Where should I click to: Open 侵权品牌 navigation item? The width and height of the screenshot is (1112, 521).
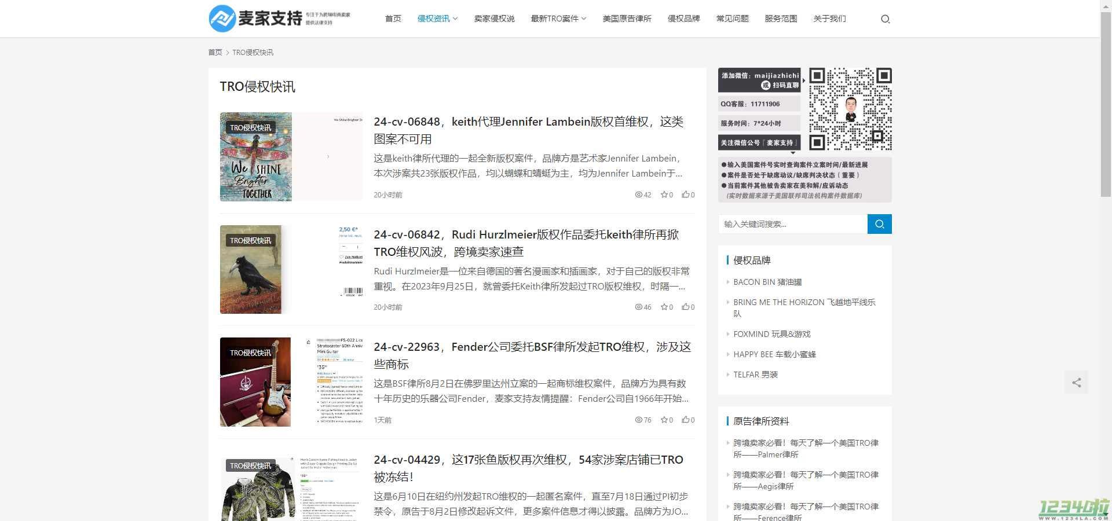click(x=683, y=19)
